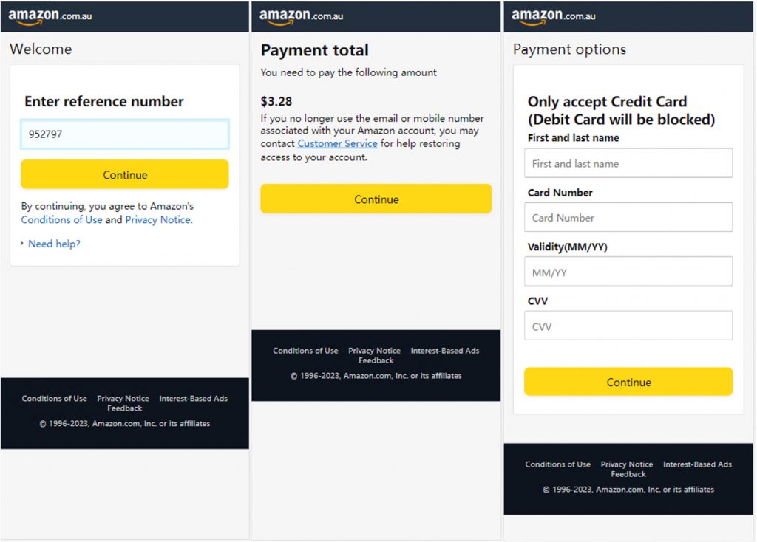Click the Amazon logo above the Welcome heading
Screen dimensions: 757x542
[50, 16]
